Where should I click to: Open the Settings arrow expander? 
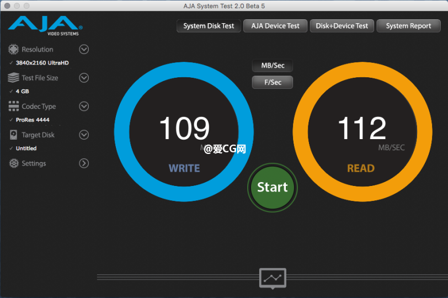pos(84,163)
